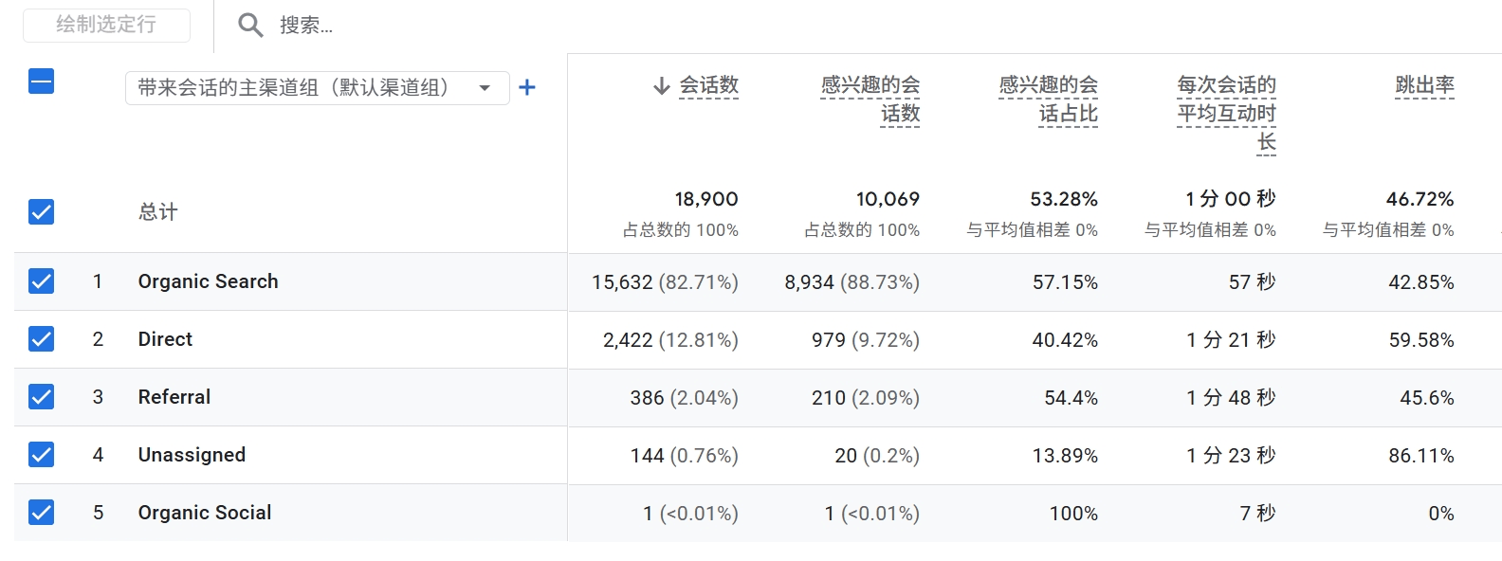Click the Referral channel name
Viewport: 1502px width, 561px height.
174,397
